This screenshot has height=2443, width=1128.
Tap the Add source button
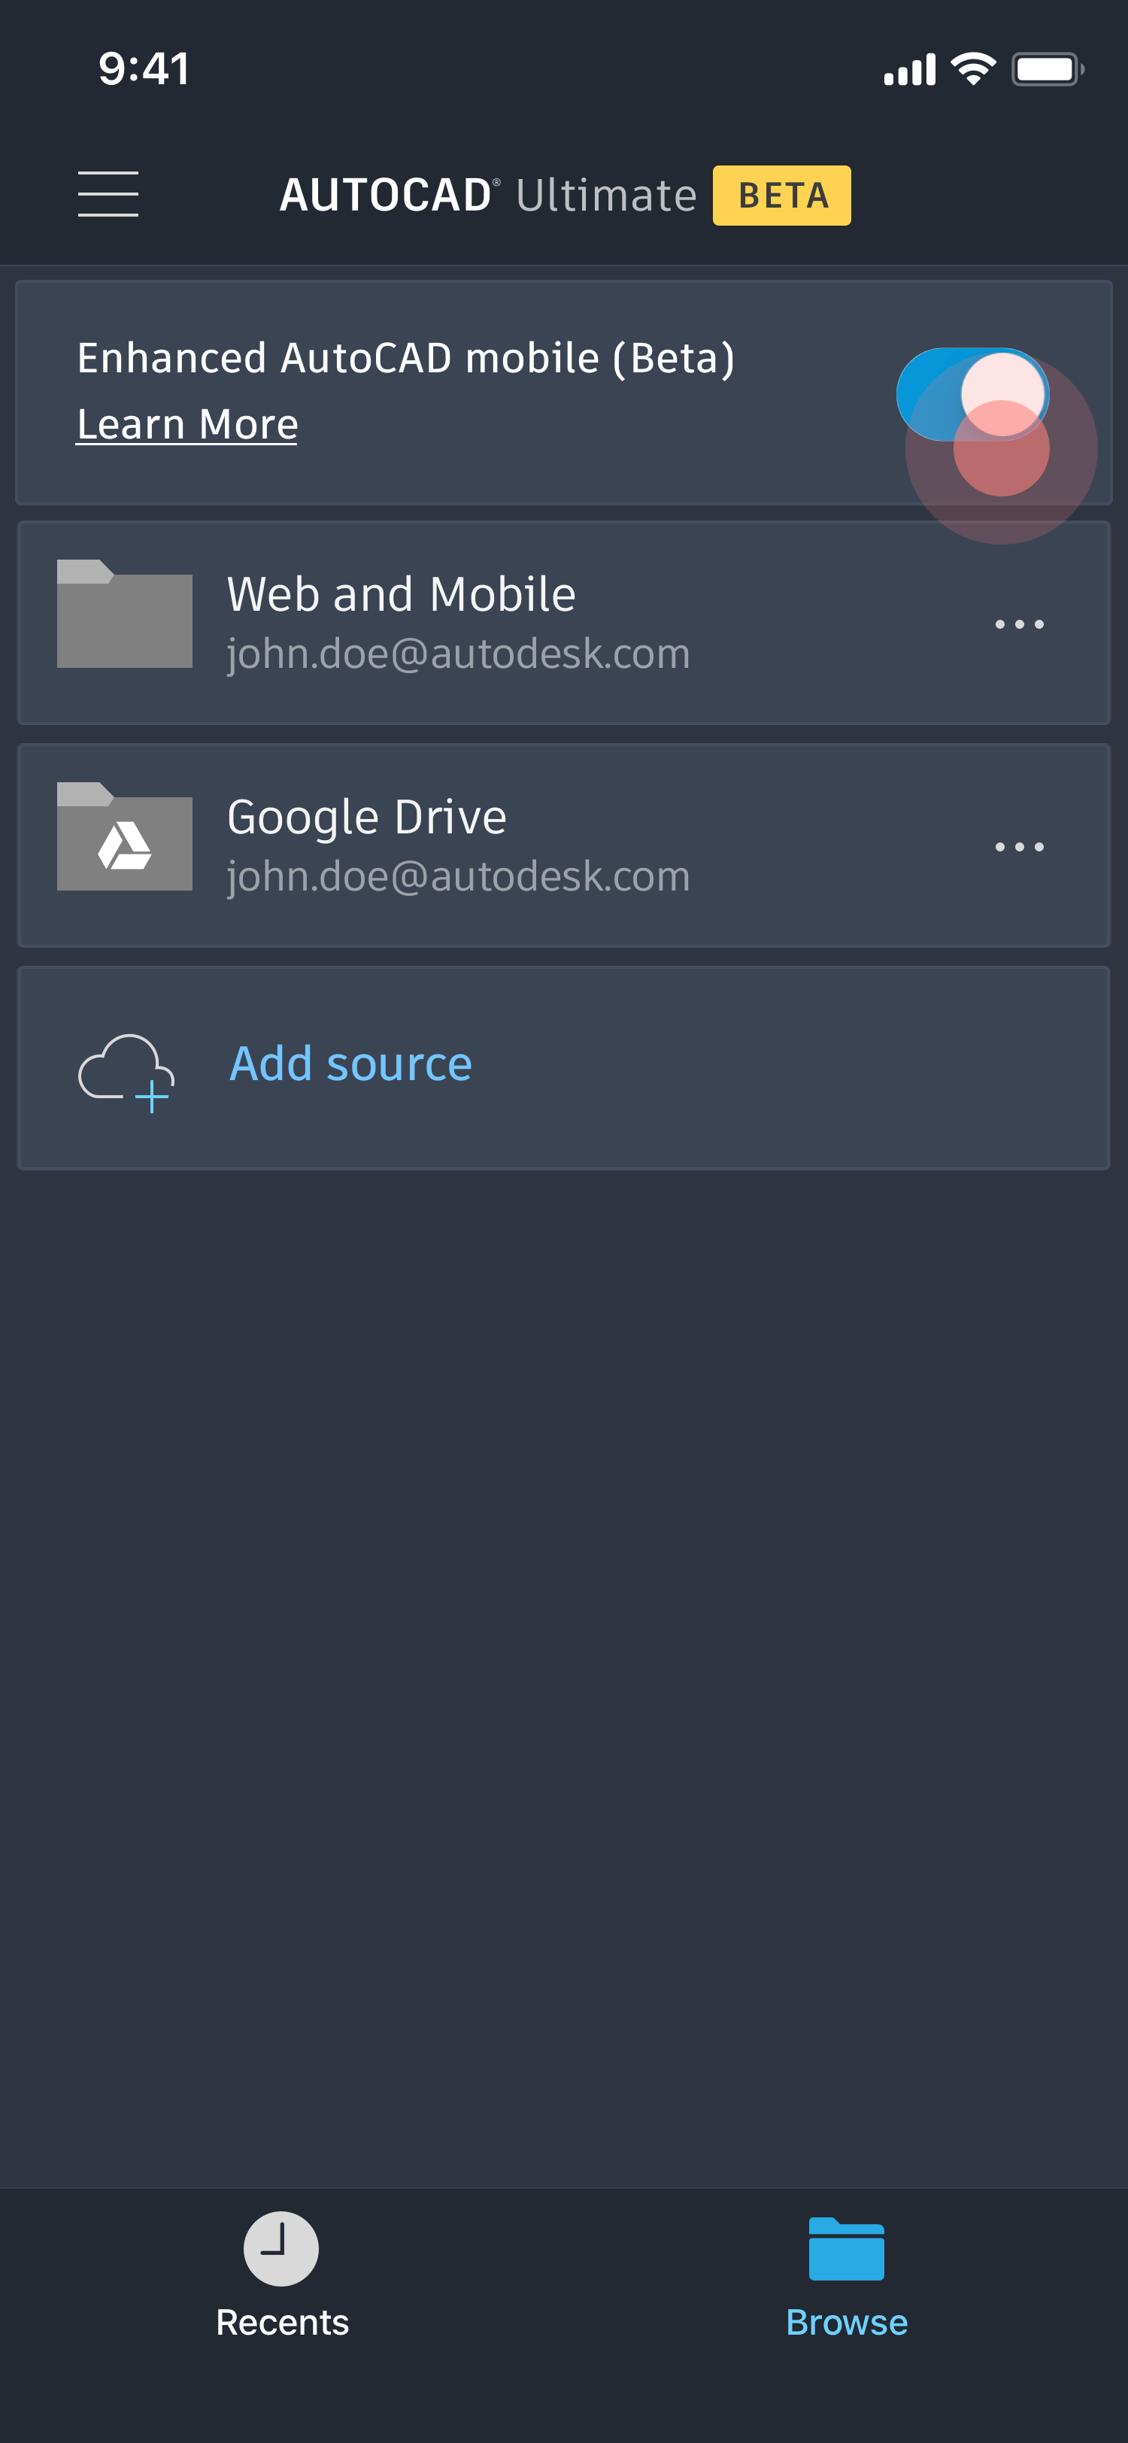point(350,1063)
